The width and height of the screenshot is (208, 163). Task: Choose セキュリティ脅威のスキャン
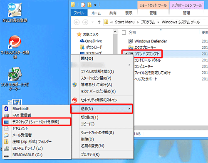102,100
